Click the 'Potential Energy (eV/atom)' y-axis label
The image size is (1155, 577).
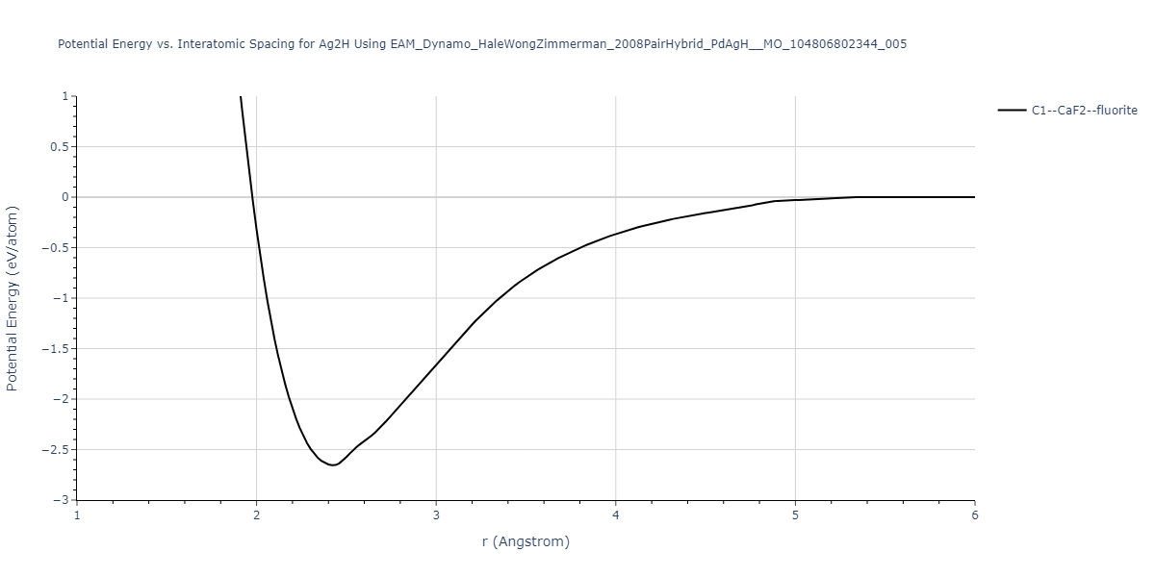13,298
